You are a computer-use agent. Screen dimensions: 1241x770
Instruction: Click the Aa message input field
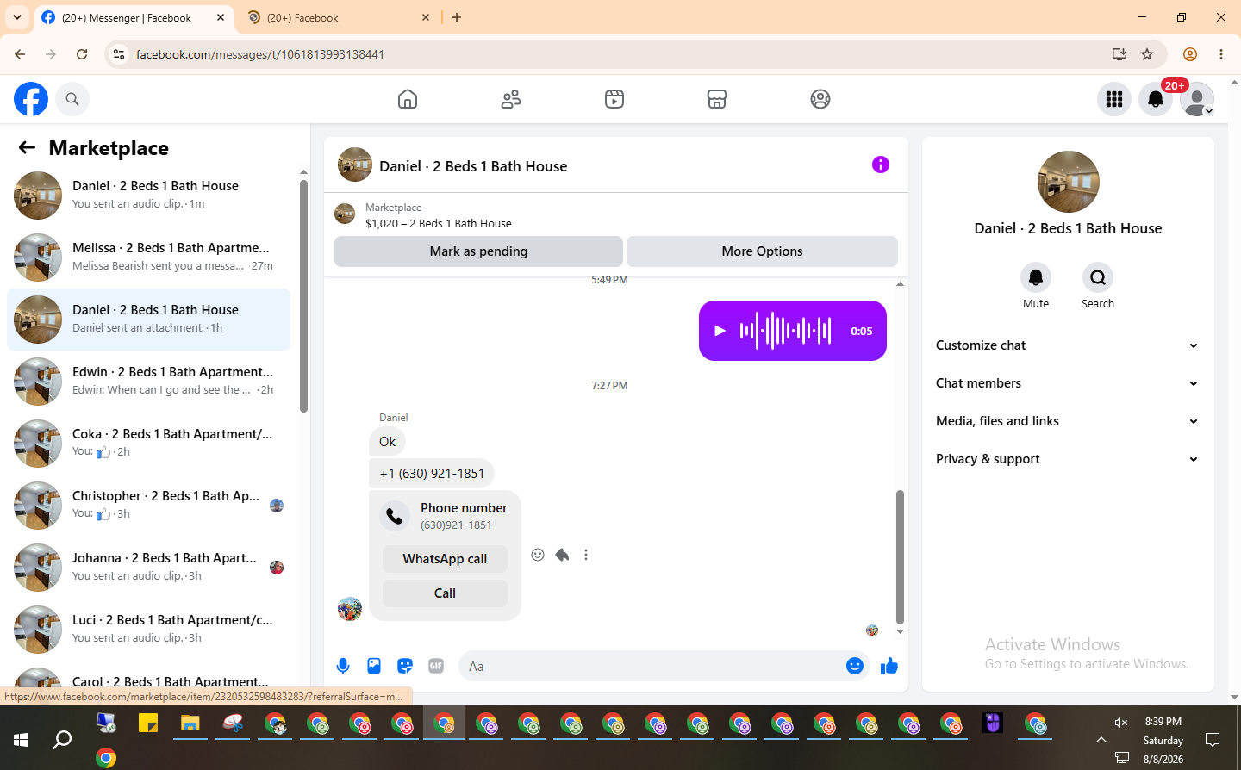(x=651, y=666)
